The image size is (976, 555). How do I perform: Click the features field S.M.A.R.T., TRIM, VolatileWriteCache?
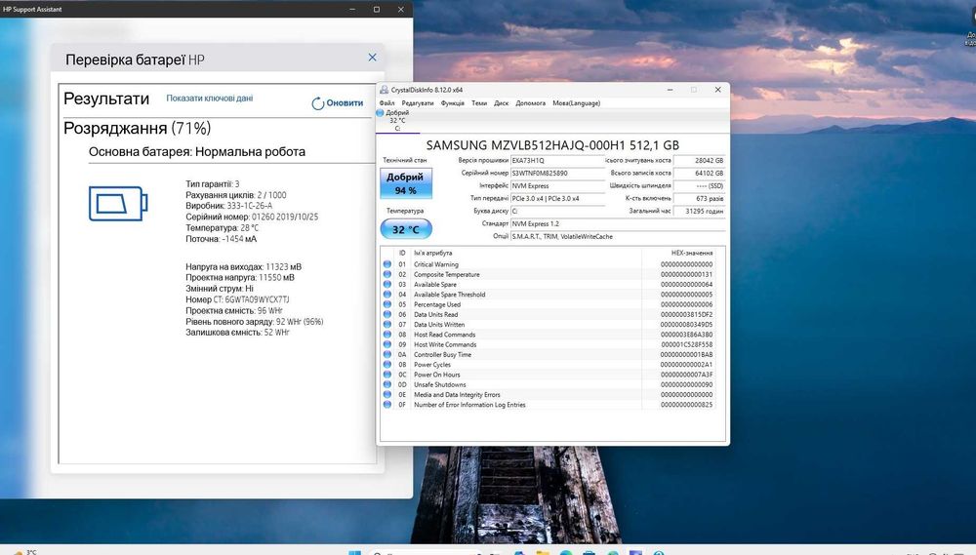(x=618, y=236)
